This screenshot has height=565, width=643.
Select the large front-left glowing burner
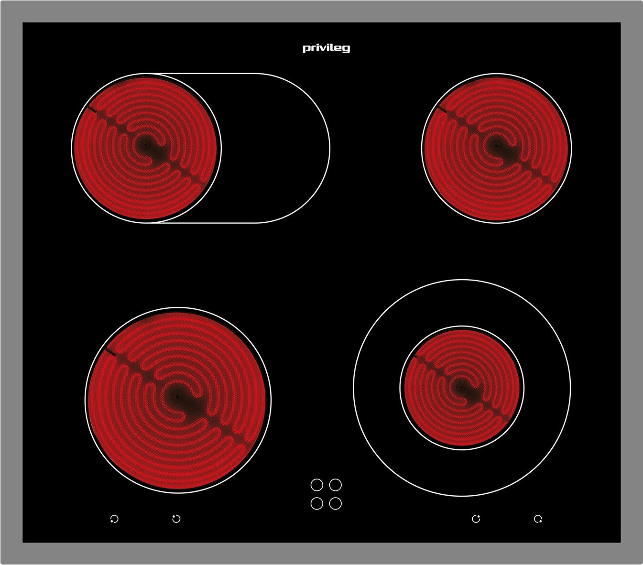click(178, 400)
